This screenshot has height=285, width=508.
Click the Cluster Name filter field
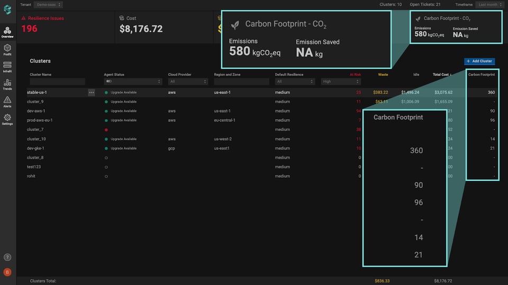(57, 81)
